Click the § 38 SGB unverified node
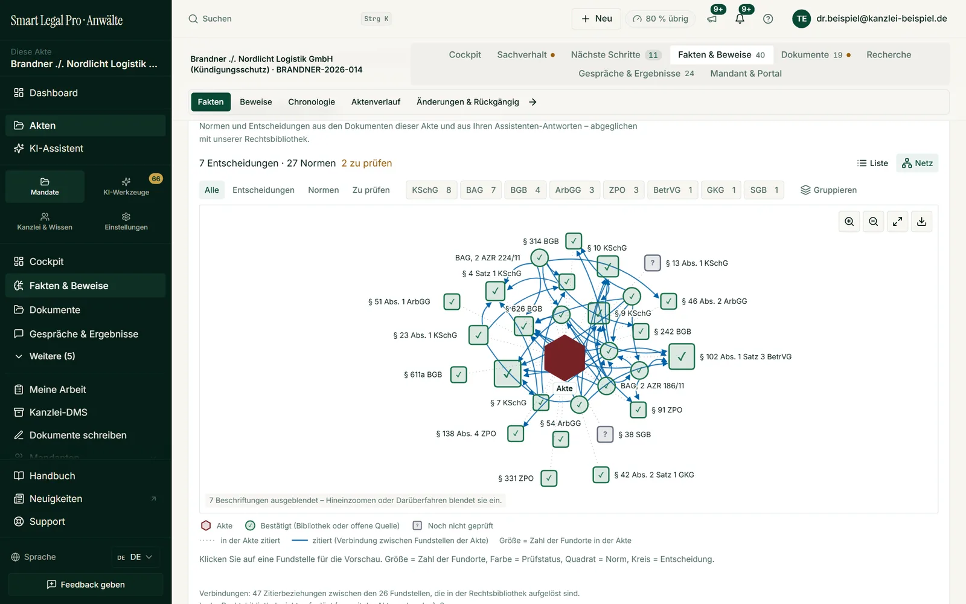 pos(605,434)
